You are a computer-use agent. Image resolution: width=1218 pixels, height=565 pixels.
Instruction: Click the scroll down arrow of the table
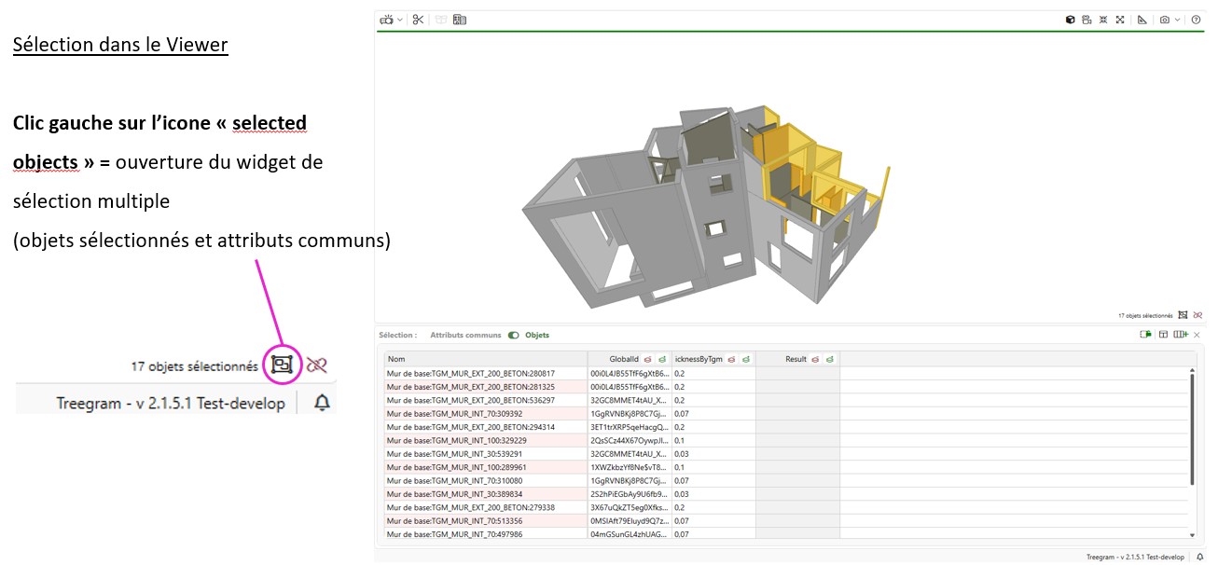tap(1192, 535)
